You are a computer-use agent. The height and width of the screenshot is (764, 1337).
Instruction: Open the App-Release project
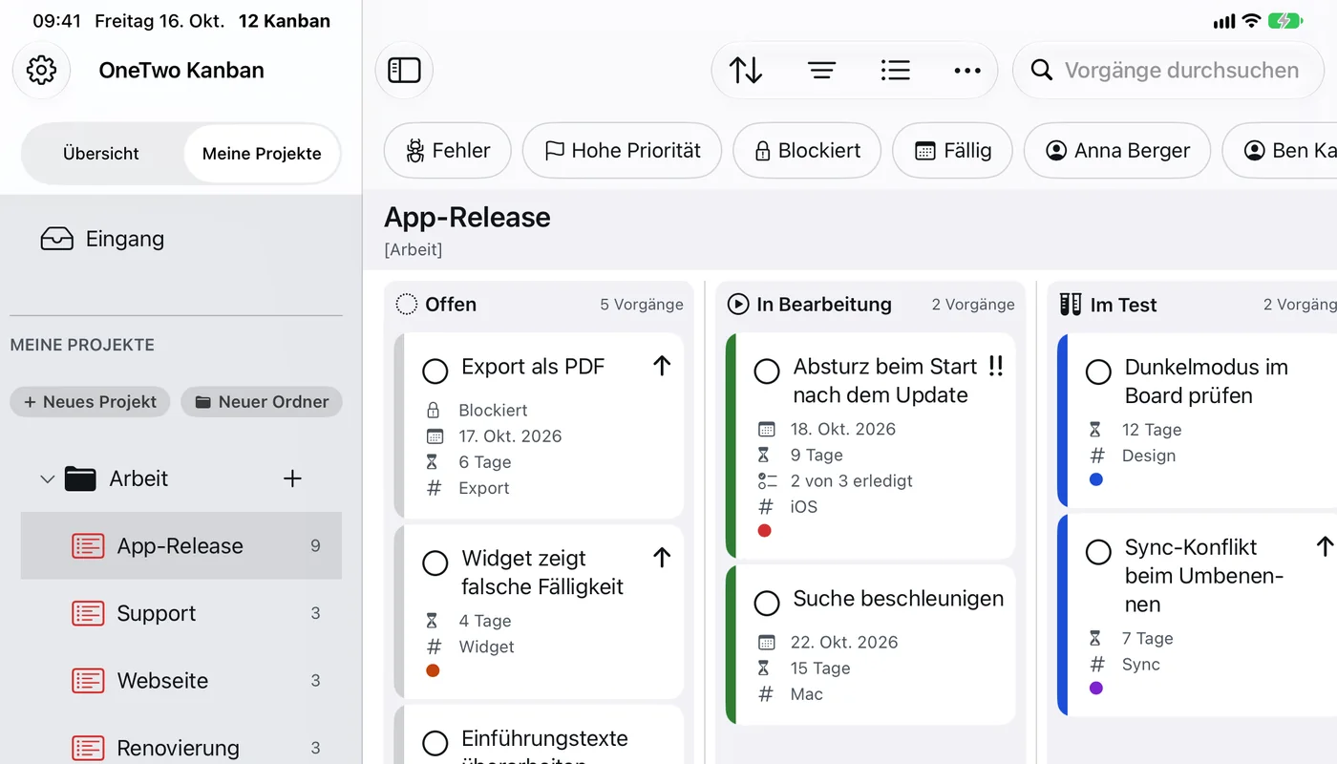pyautogui.click(x=181, y=545)
